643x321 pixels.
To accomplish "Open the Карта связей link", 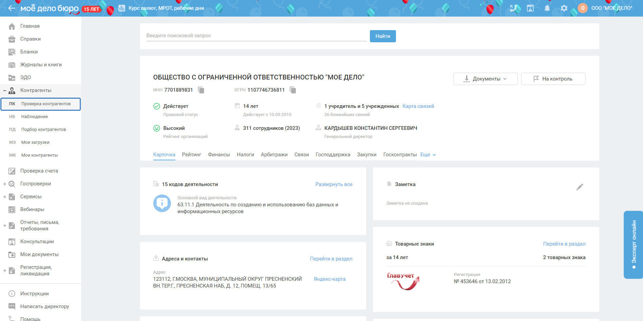I will 418,106.
